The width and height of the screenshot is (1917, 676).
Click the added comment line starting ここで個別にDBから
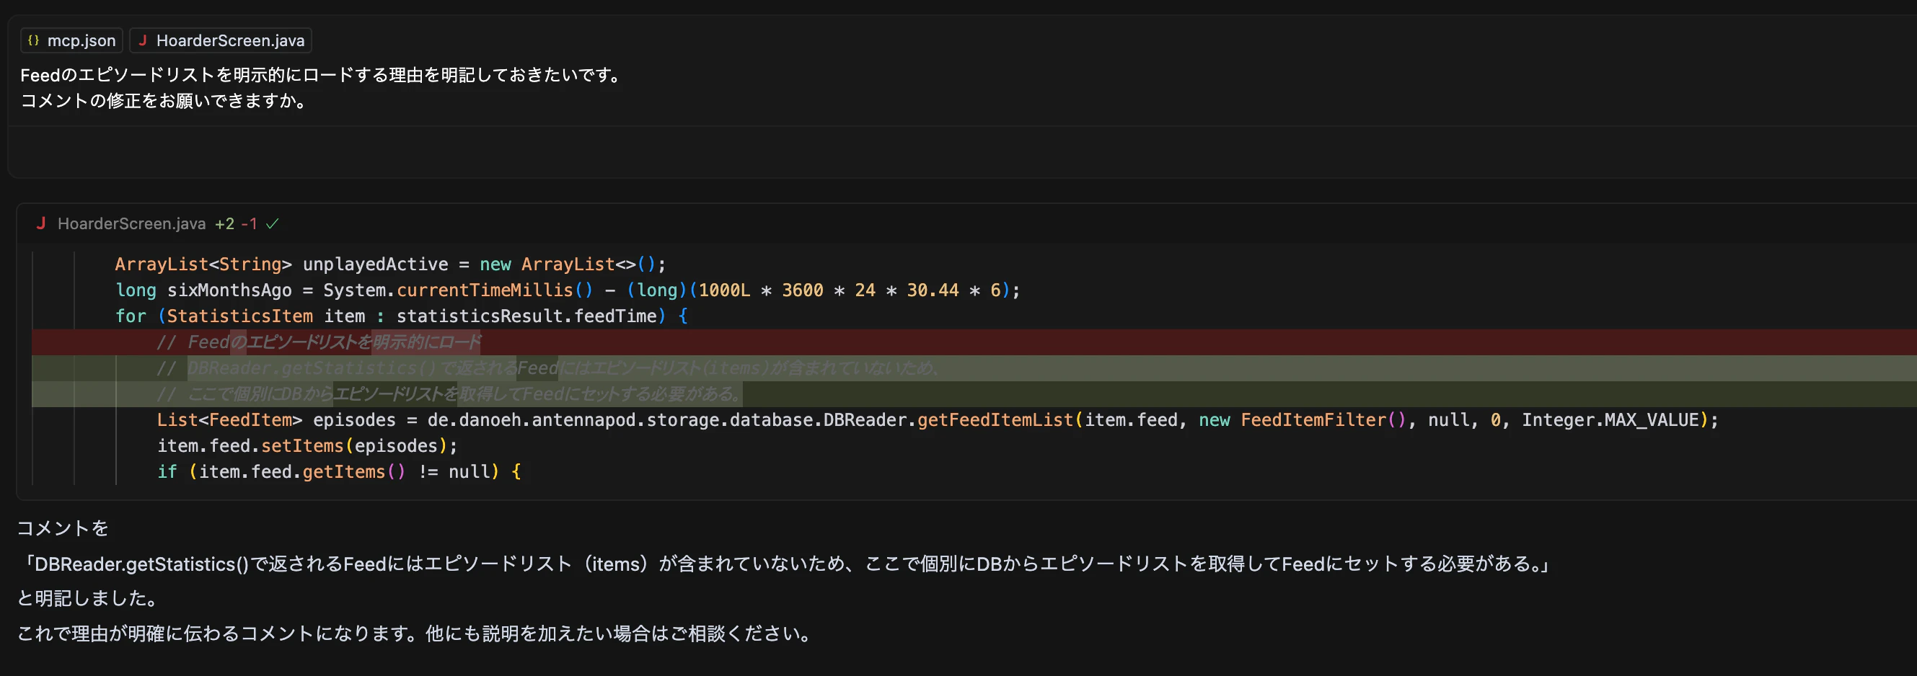point(974,394)
